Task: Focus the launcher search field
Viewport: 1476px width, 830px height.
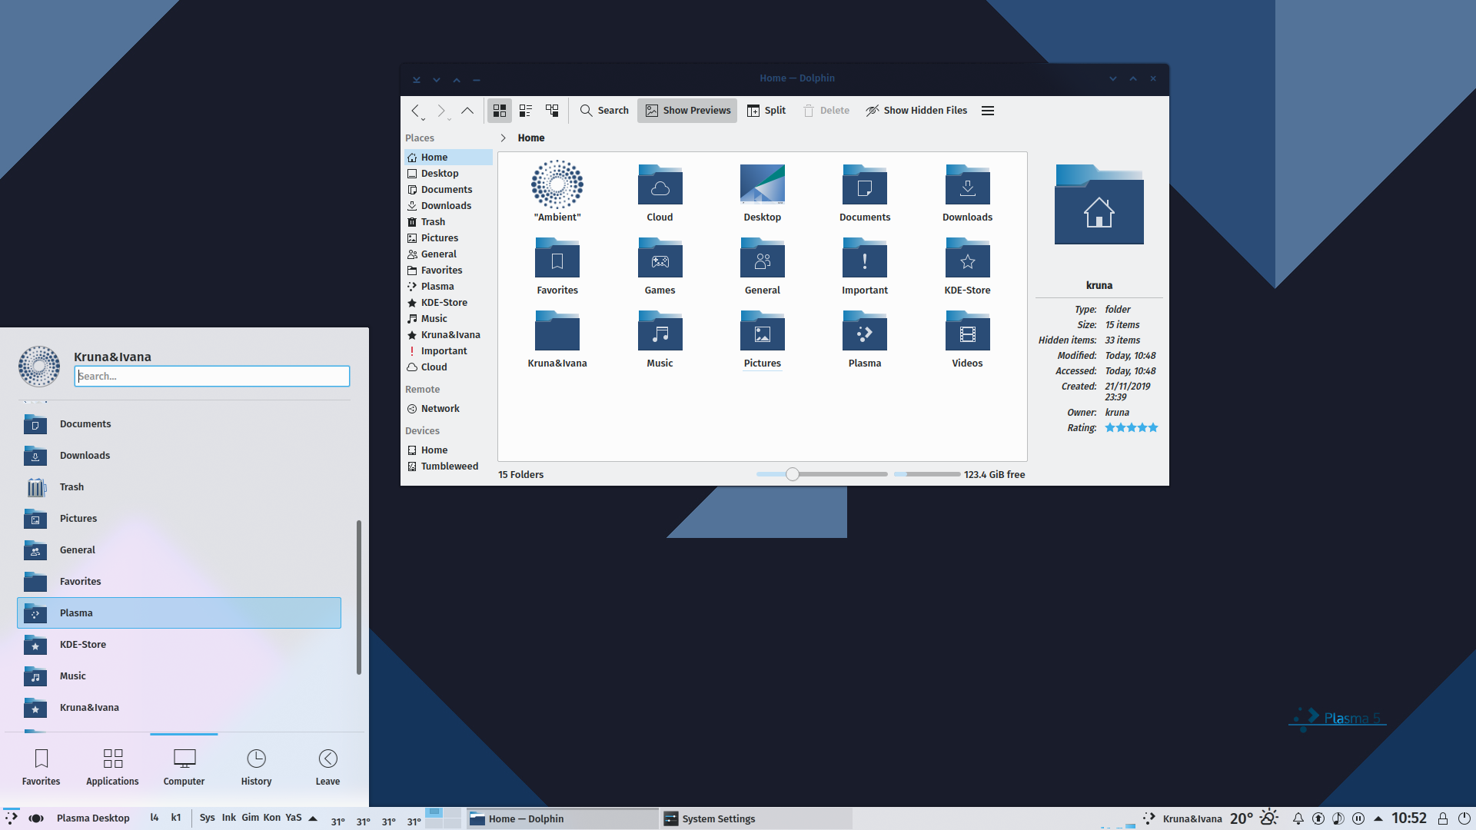Action: pos(212,376)
